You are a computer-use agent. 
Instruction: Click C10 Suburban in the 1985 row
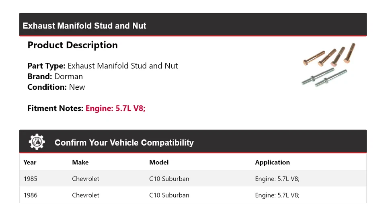click(x=169, y=179)
